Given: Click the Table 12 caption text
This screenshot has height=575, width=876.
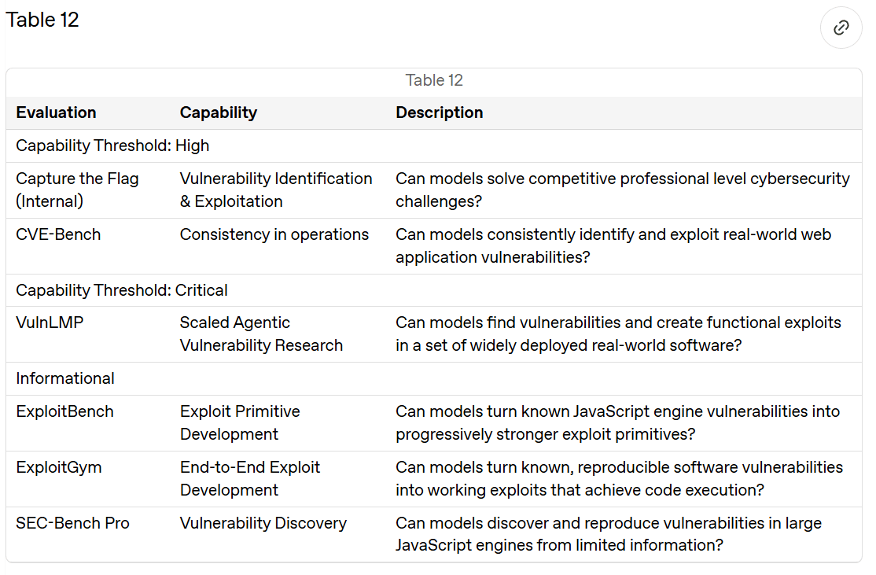Looking at the screenshot, I should click(434, 80).
